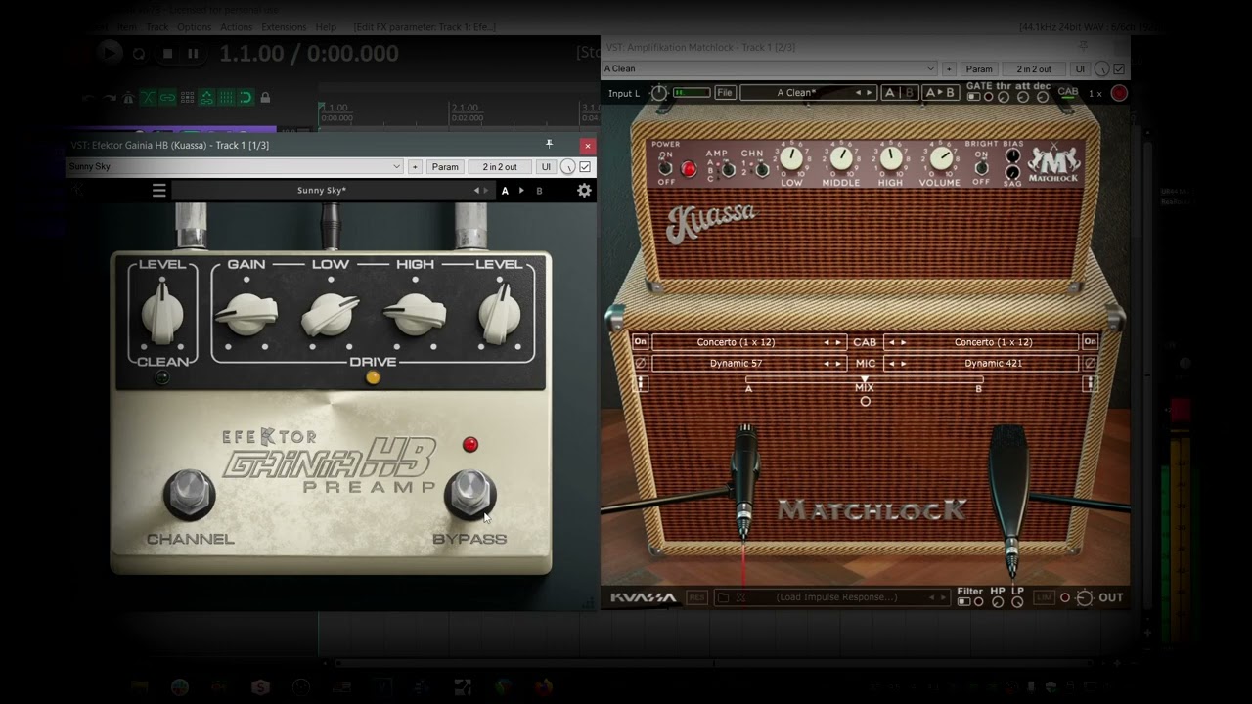Toggle the Matchlock noise GATE switch

[972, 97]
